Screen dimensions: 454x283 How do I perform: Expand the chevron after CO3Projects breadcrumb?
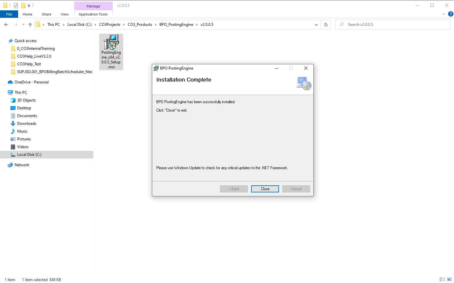click(124, 25)
